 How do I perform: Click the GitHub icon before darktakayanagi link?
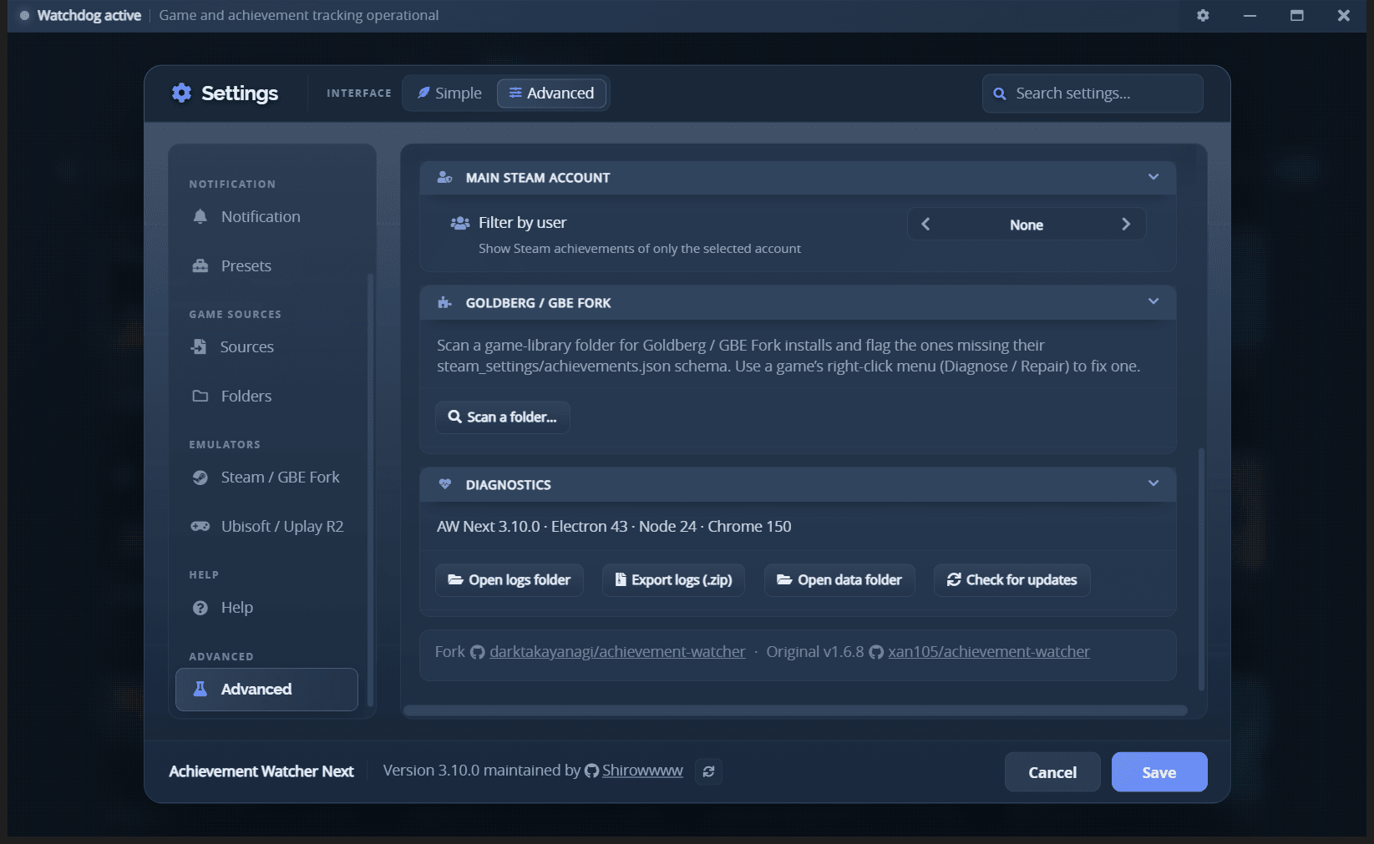coord(478,652)
